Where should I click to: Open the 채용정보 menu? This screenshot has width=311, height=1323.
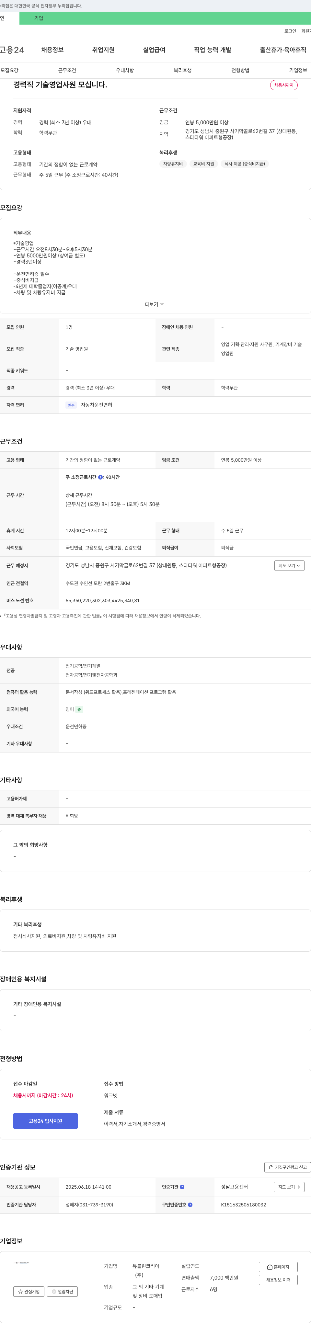(x=52, y=50)
